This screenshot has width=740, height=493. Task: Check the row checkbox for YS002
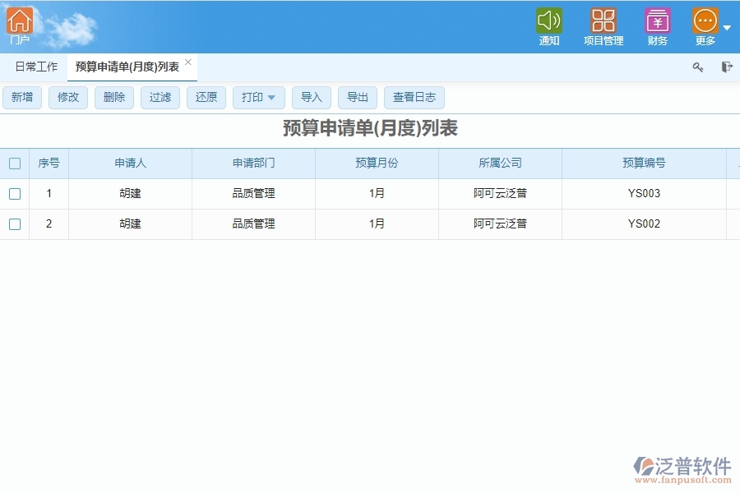pos(14,223)
